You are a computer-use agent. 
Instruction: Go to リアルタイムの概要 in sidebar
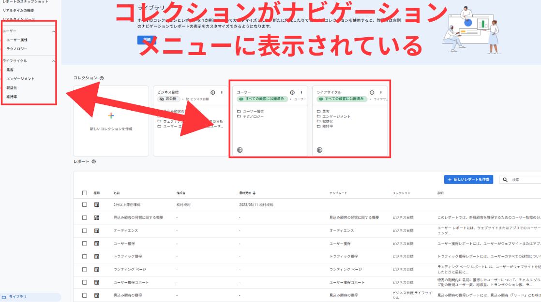pyautogui.click(x=18, y=10)
